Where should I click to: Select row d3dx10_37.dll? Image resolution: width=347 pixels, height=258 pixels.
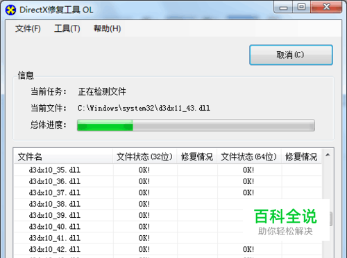click(x=168, y=193)
